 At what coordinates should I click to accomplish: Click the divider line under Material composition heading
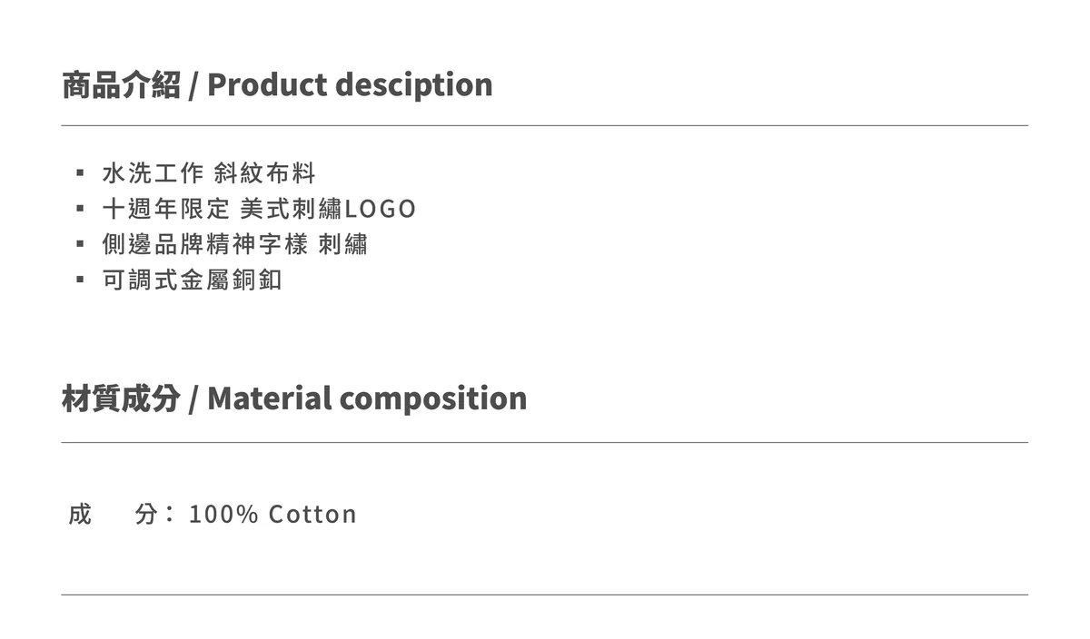545,442
